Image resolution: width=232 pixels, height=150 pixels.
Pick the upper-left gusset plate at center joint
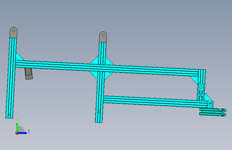[95, 61]
